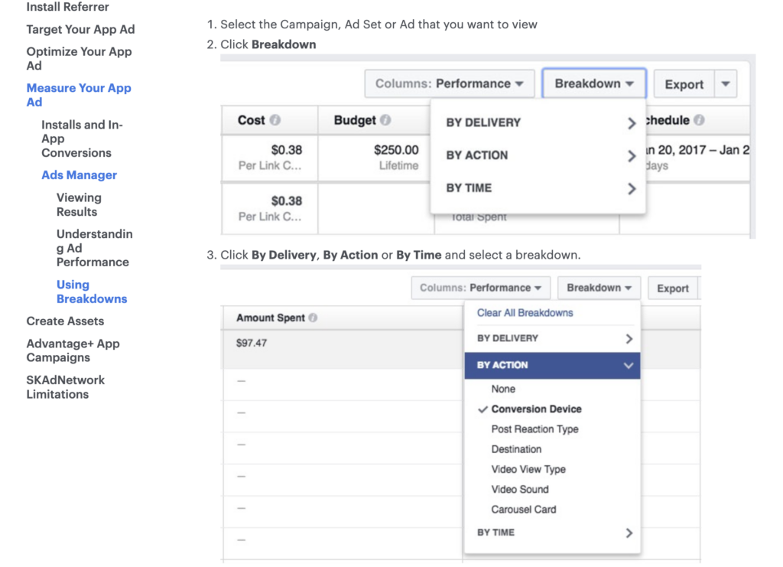Select the Post Reaction Type option
This screenshot has width=783, height=567.
pyautogui.click(x=534, y=429)
